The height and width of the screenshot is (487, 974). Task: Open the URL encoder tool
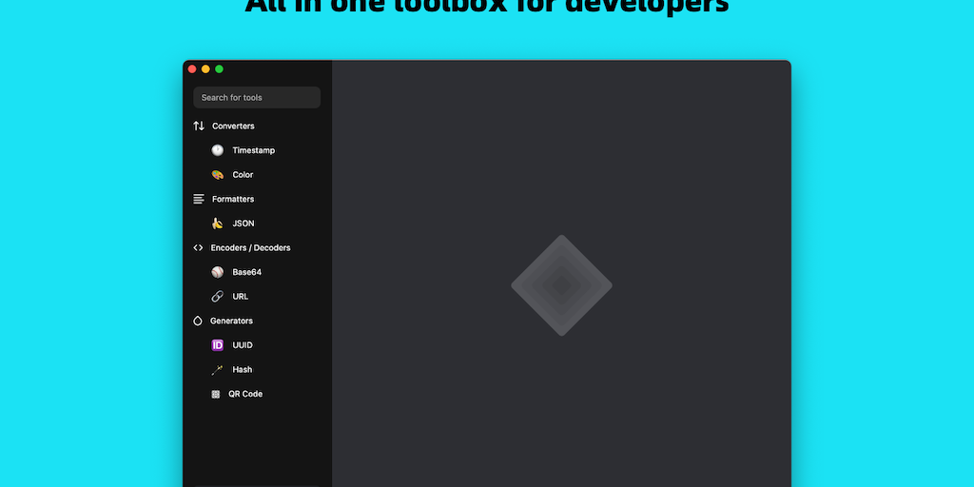coord(241,297)
